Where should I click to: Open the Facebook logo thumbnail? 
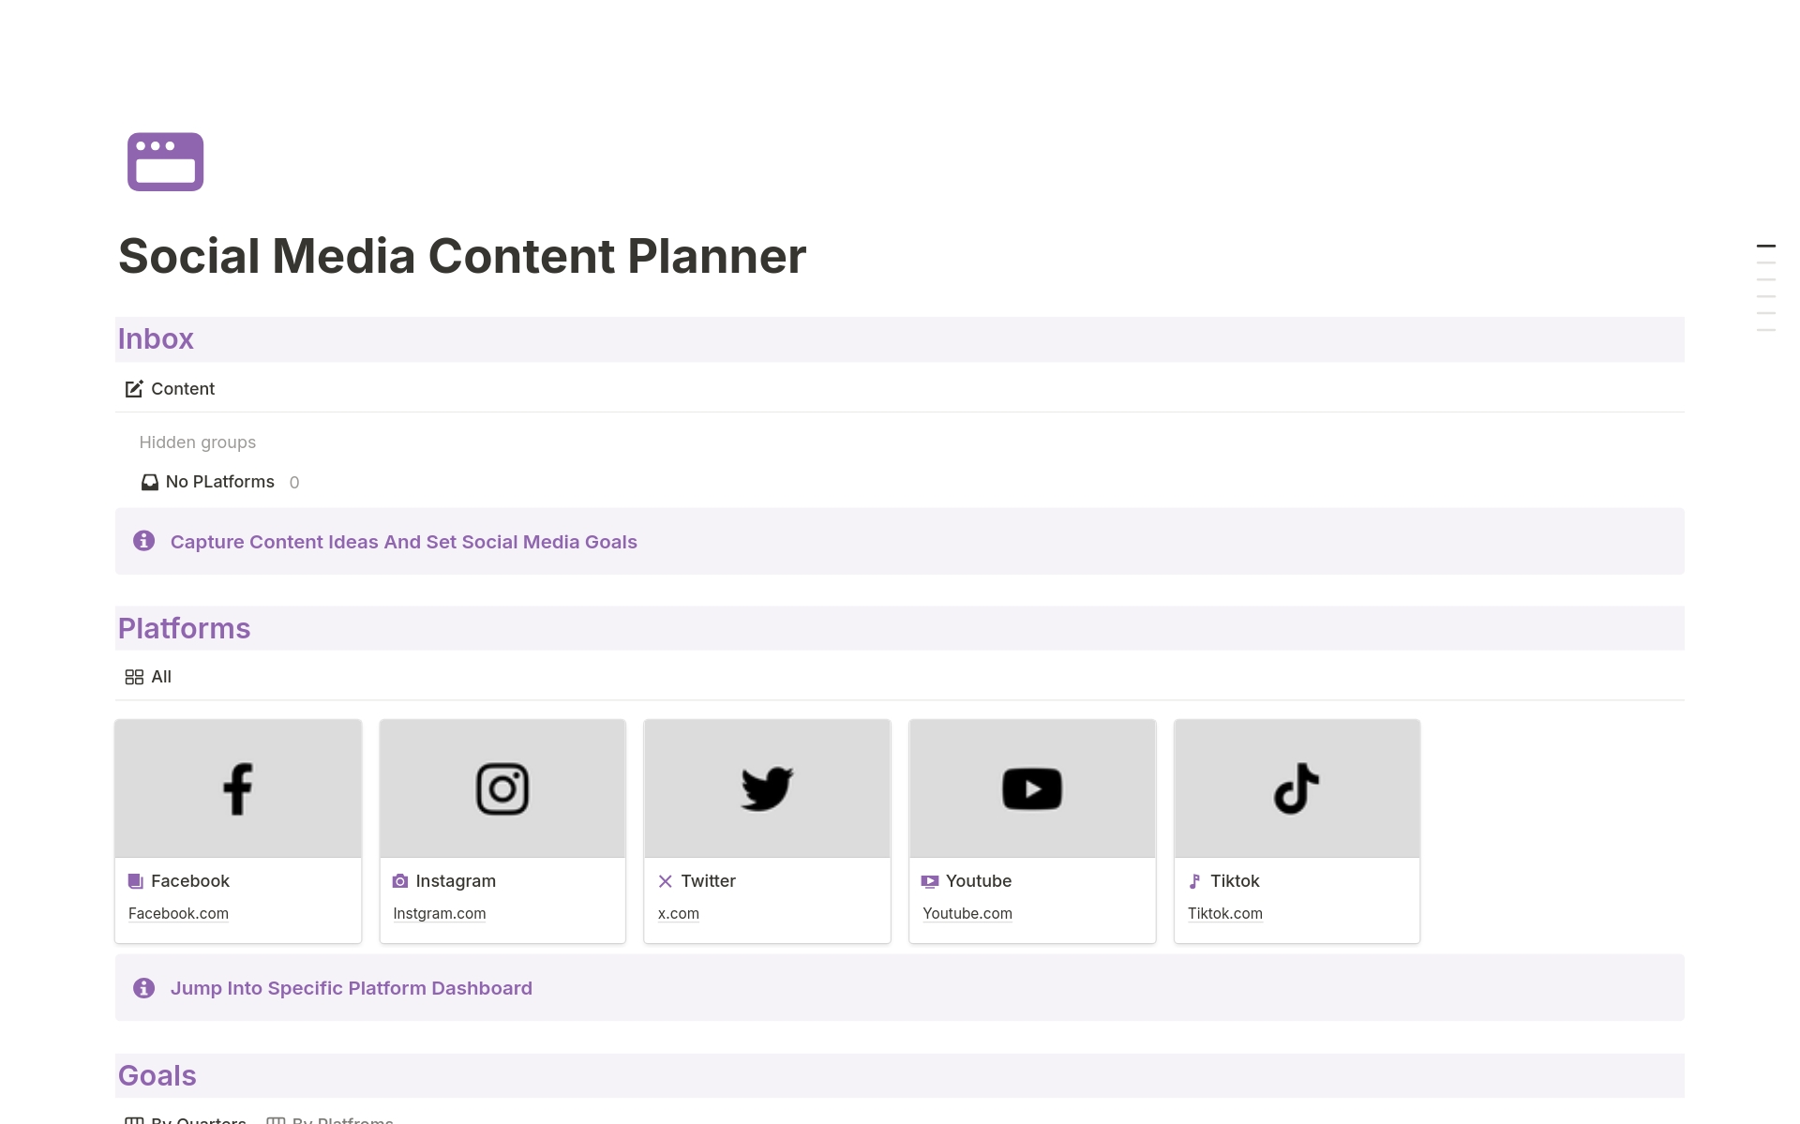coord(238,788)
